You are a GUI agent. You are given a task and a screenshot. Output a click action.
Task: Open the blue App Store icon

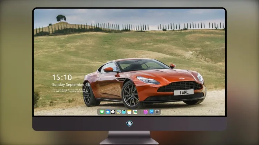[x=152, y=112]
